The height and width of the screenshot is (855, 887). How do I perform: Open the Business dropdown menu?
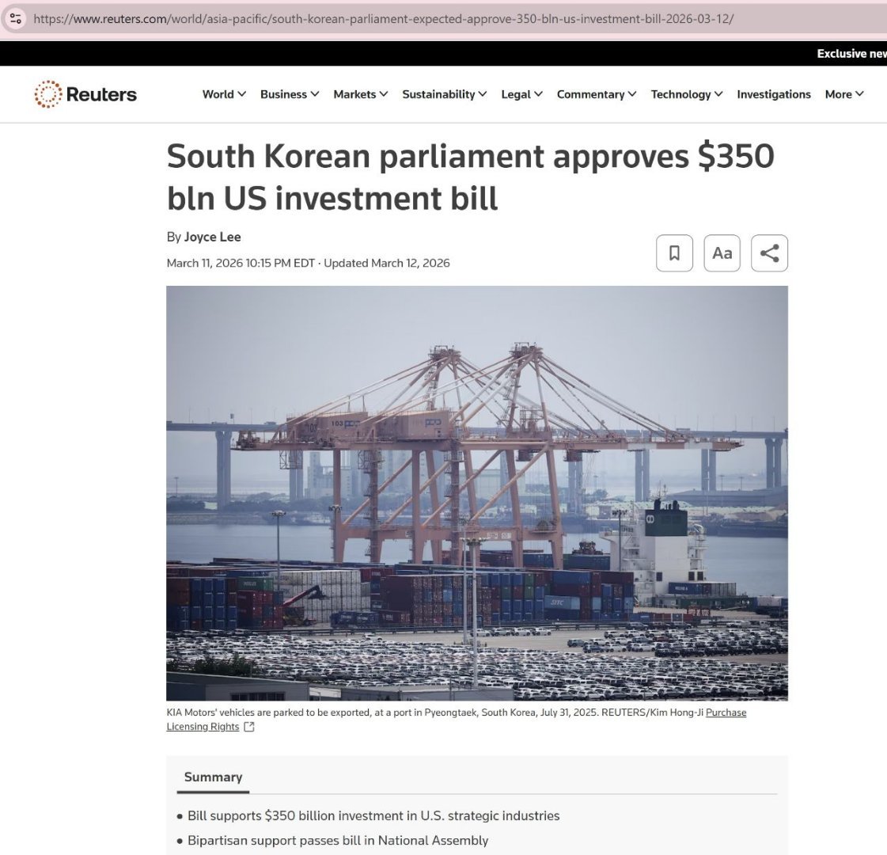pos(289,94)
